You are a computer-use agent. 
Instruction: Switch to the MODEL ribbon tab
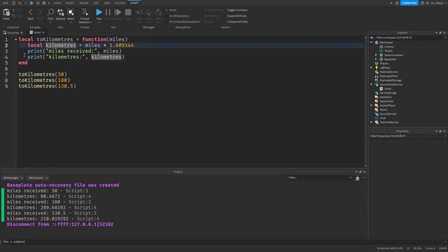coord(70,3)
